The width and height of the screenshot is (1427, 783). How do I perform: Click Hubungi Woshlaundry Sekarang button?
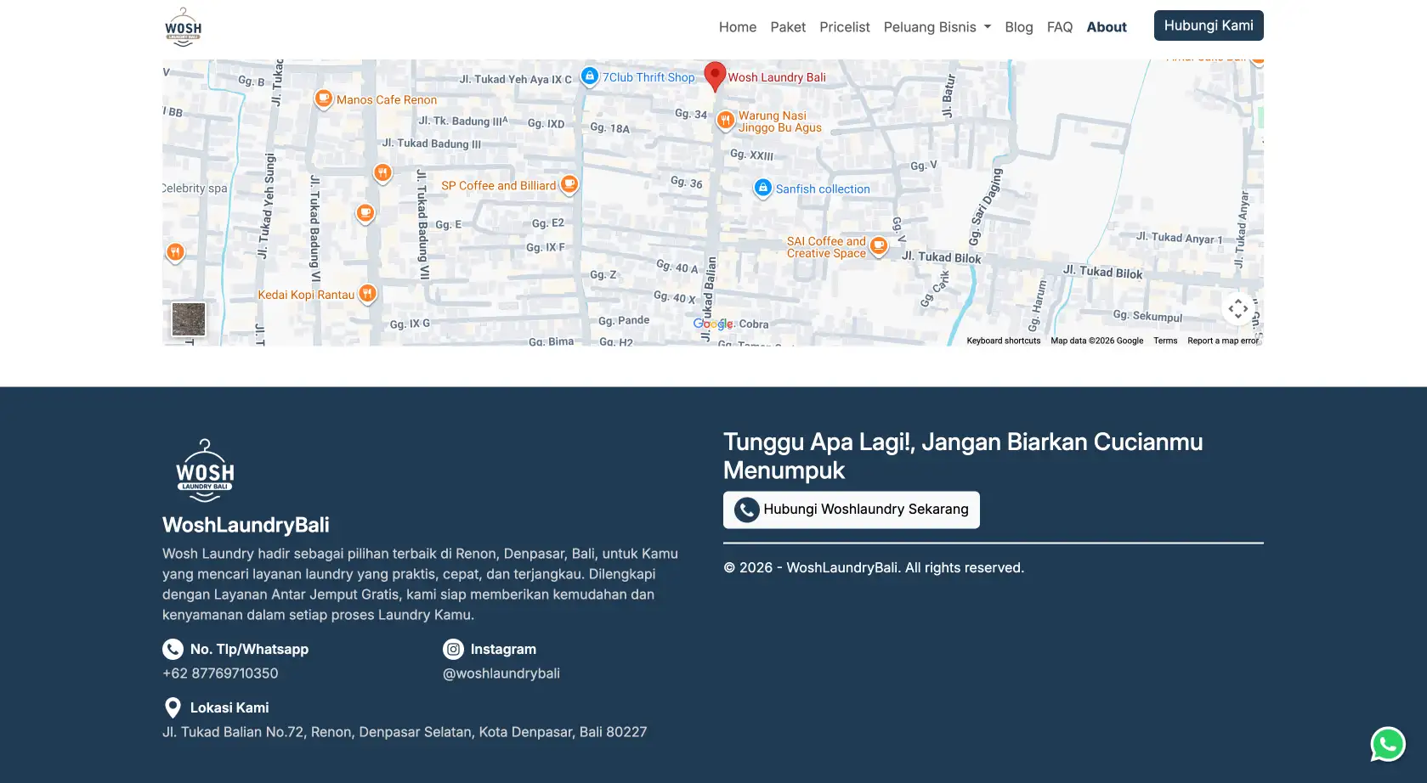(852, 510)
